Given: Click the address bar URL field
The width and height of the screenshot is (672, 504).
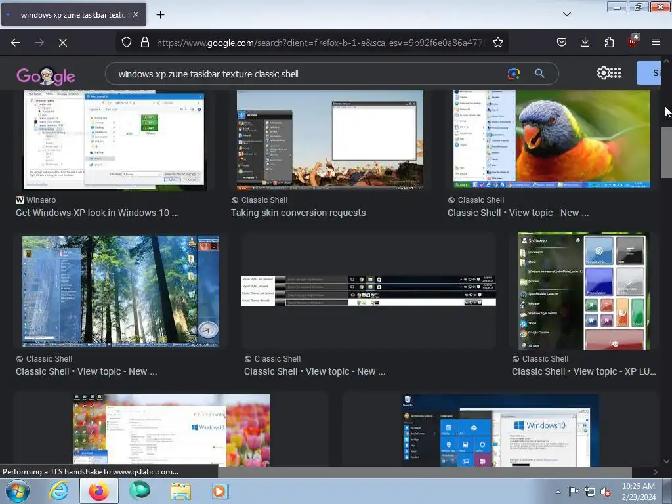Looking at the screenshot, I should point(322,43).
